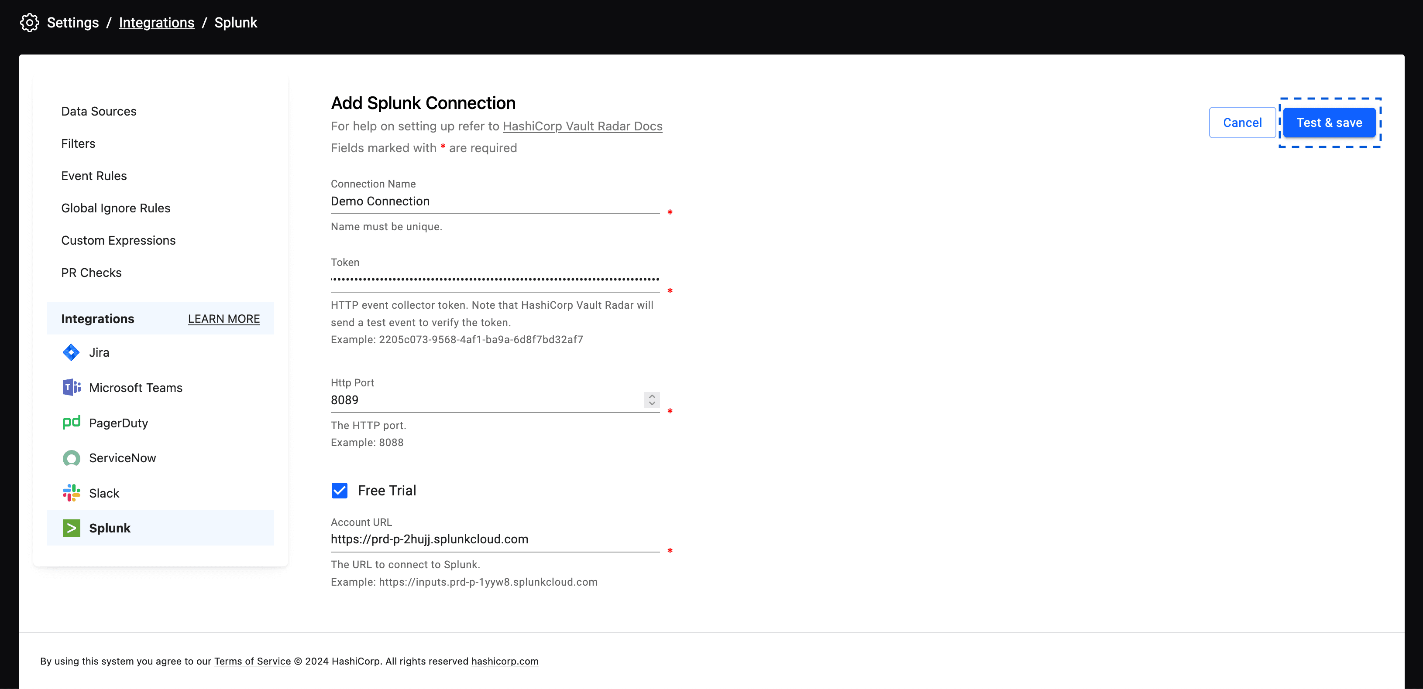Open the Data Sources settings menu
The width and height of the screenshot is (1423, 689).
pyautogui.click(x=99, y=111)
